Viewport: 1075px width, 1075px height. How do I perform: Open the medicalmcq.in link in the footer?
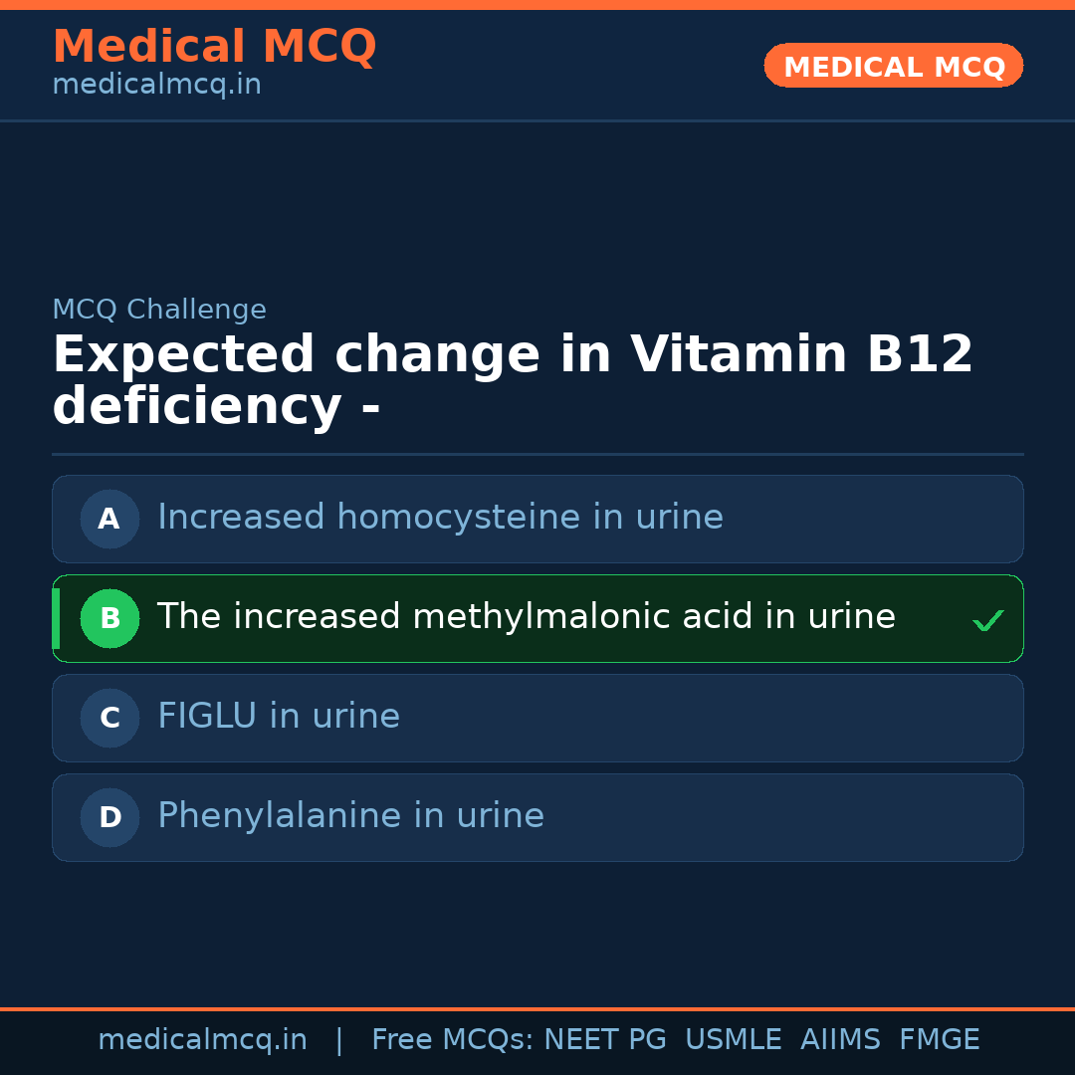pos(202,1040)
